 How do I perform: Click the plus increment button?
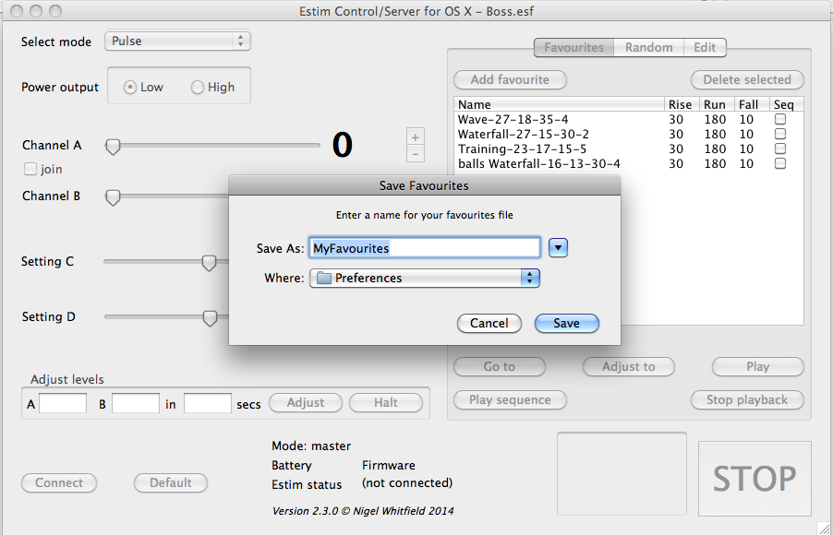(416, 137)
